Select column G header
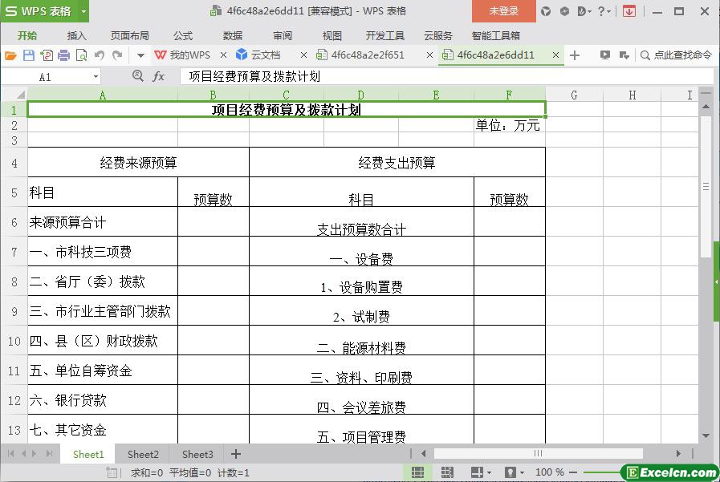Viewport: 720px width, 482px height. (574, 95)
